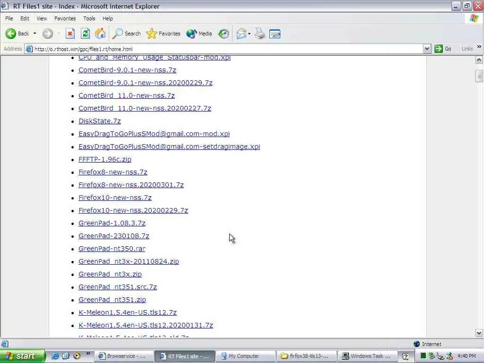Expand the Mail dropdown arrow

click(249, 34)
